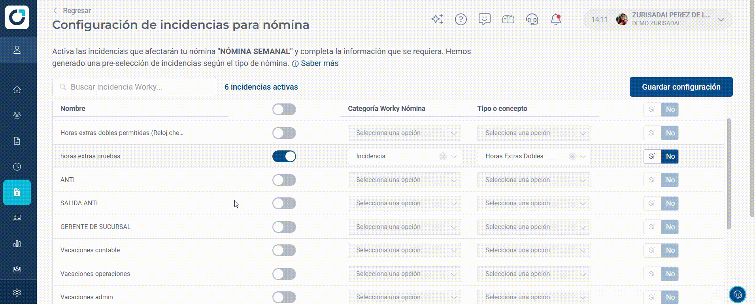755x304 pixels.
Task: Open the Saber más link
Action: coord(319,63)
